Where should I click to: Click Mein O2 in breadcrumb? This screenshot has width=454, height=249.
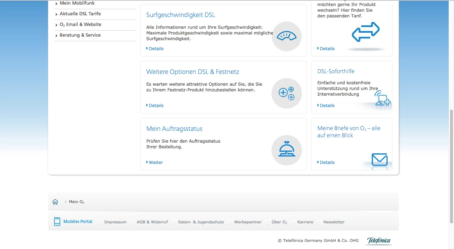[77, 202]
